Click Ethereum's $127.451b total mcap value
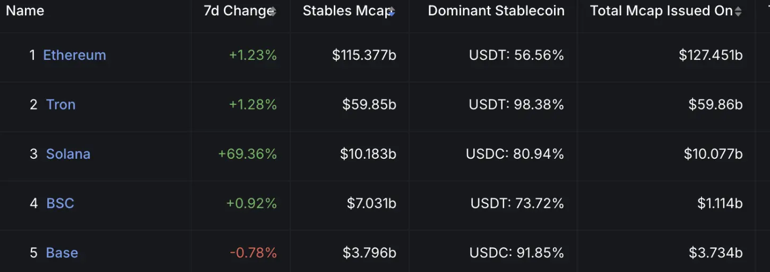This screenshot has width=770, height=272. [711, 55]
